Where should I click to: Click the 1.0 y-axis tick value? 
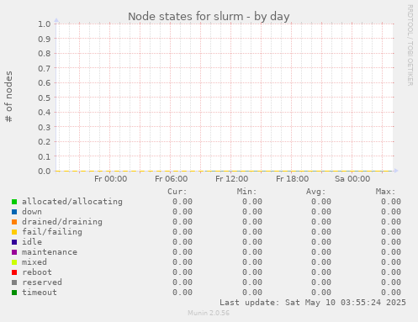pos(45,24)
